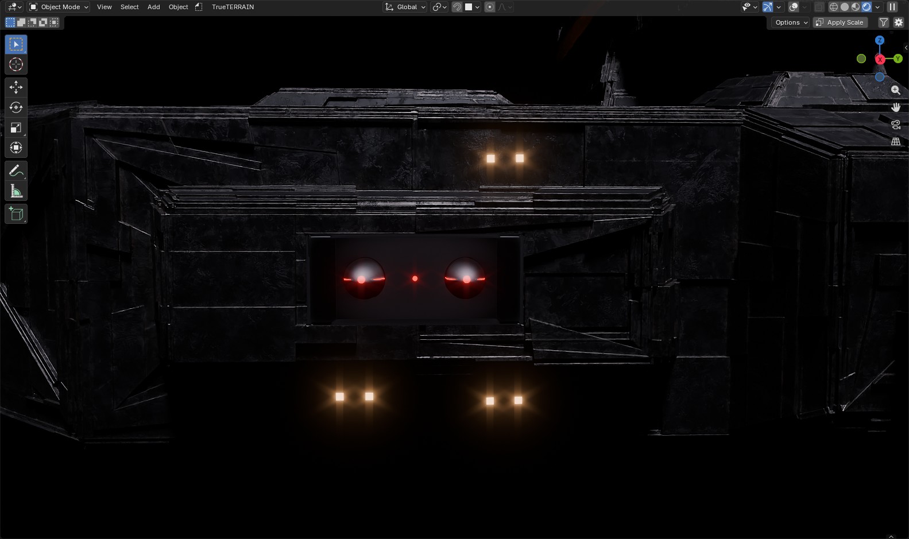Screen dimensions: 909x539
Task: Click the negative Y axis gizmo dot
Action: click(861, 59)
